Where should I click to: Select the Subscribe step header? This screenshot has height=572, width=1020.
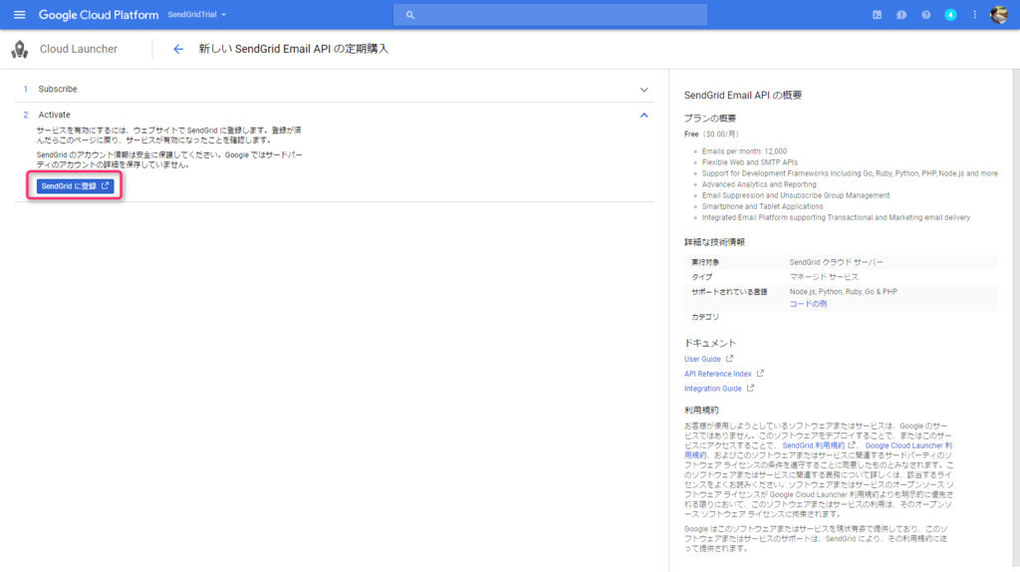click(334, 89)
